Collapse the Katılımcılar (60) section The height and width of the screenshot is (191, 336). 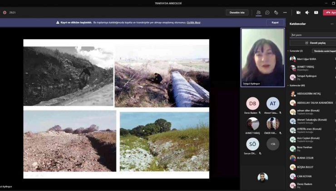[x=288, y=85]
